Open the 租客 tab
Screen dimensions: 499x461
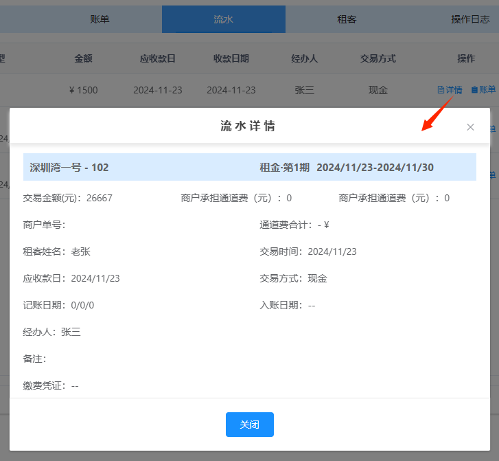coord(347,19)
